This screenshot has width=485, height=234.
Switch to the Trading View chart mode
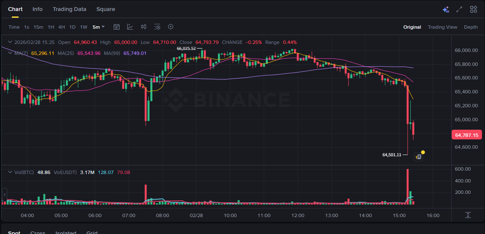(442, 27)
